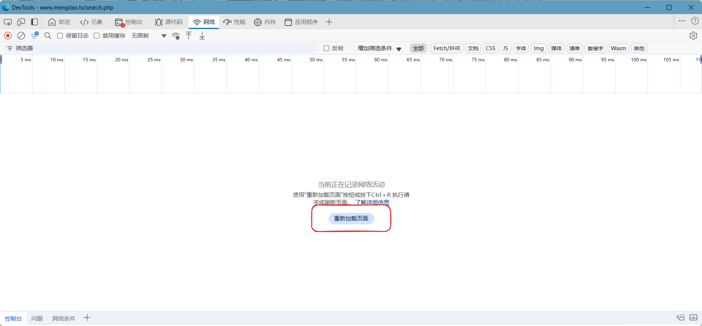
Task: Switch to the 应用程序 tab
Action: (x=301, y=22)
